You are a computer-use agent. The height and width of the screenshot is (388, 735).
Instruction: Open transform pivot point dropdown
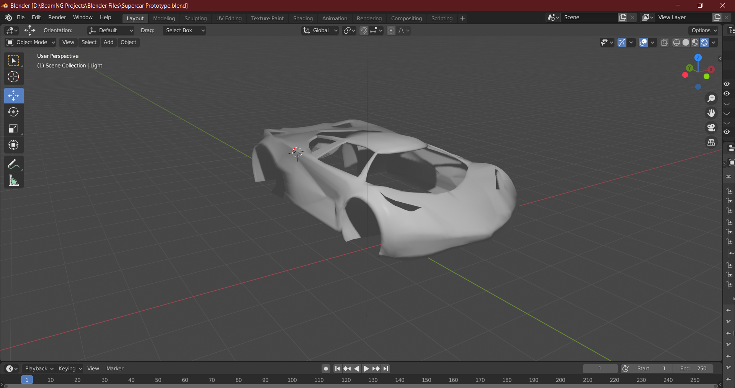pyautogui.click(x=349, y=30)
